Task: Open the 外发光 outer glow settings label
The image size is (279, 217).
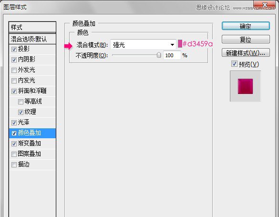Action: pyautogui.click(x=27, y=70)
